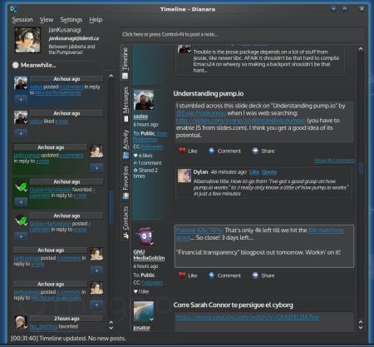Click Dylan's comment avatar
Screen dimensions: 374x347
(185, 176)
